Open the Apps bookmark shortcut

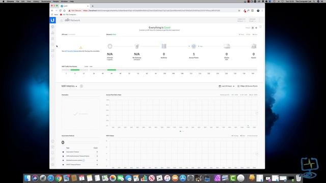tap(55, 15)
